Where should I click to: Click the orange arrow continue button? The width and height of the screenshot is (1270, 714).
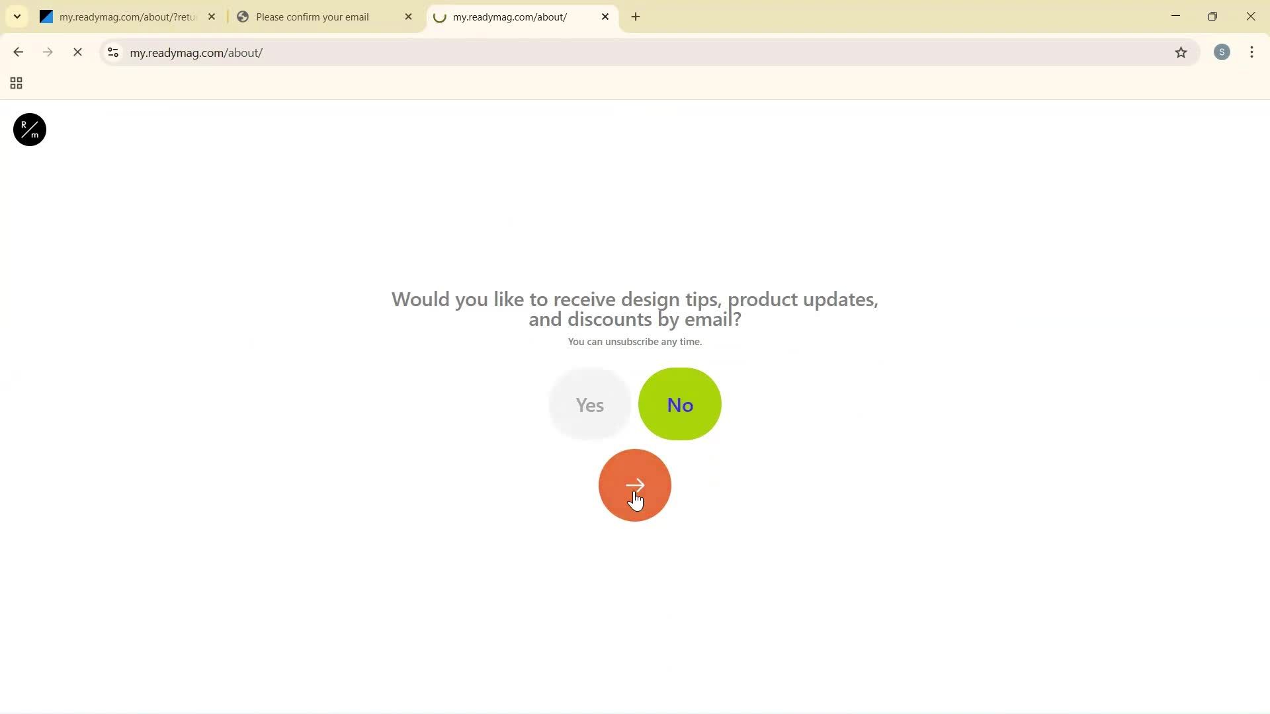(x=634, y=485)
